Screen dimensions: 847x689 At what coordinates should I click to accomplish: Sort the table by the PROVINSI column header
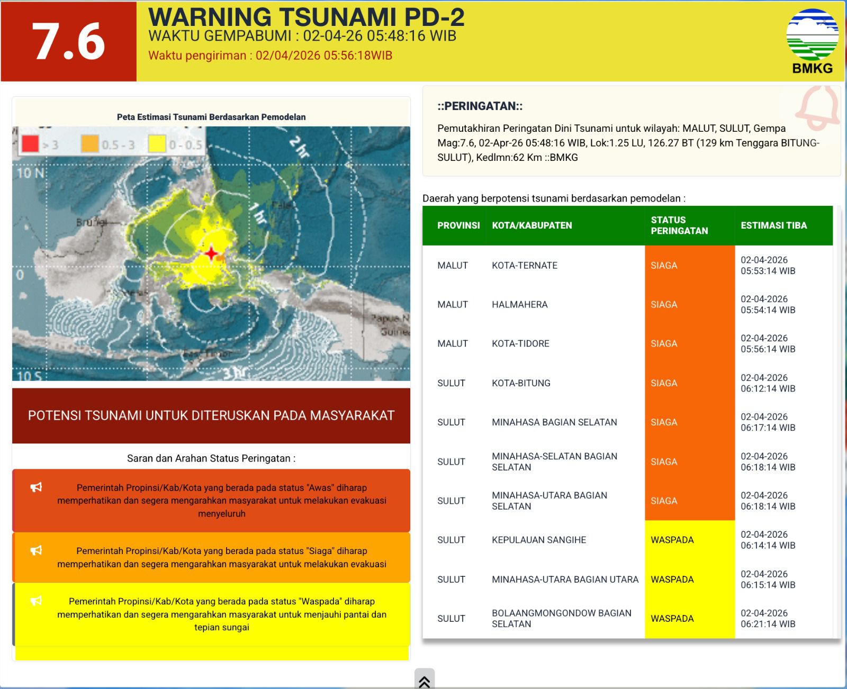458,225
